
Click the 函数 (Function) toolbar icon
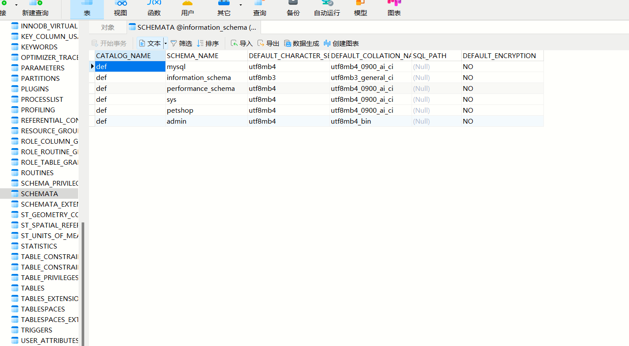[x=154, y=8]
